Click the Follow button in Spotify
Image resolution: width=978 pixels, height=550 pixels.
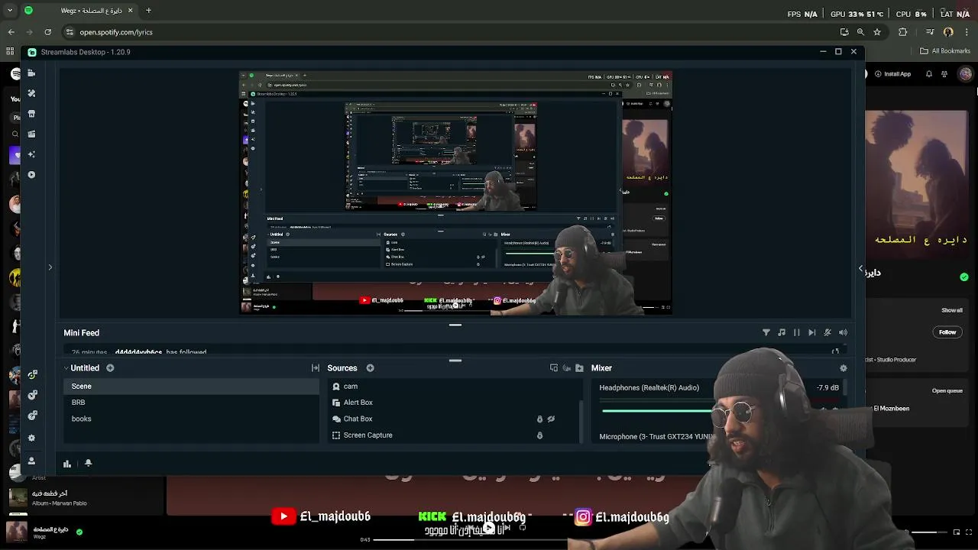point(947,332)
